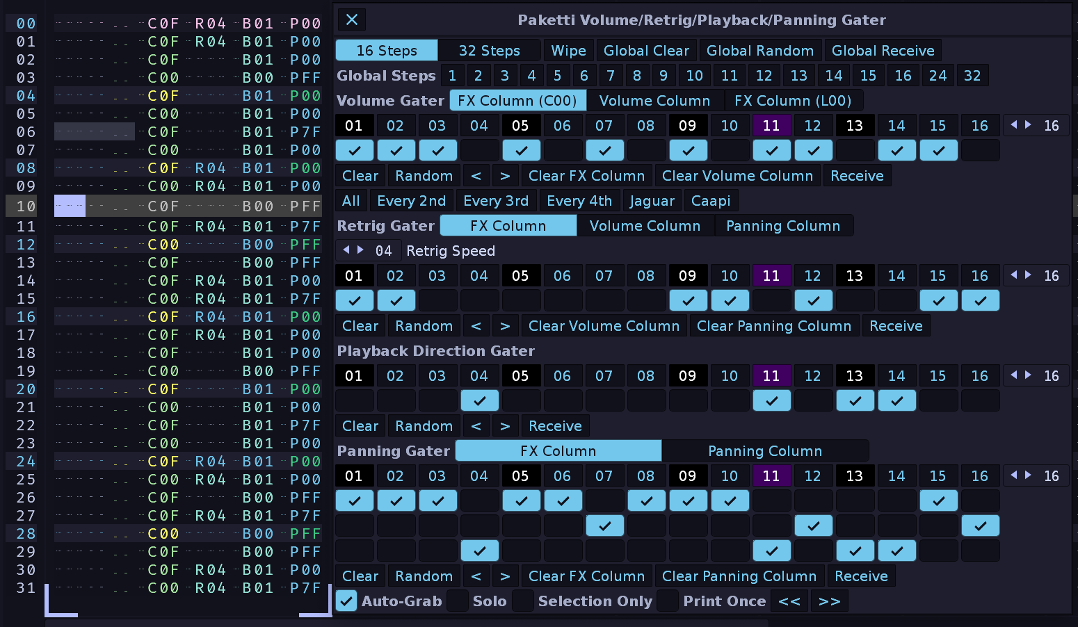Select Panning Gater FX Column mode

click(558, 451)
